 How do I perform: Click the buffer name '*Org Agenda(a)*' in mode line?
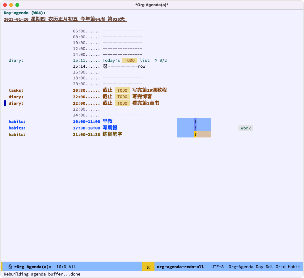pyautogui.click(x=33, y=267)
